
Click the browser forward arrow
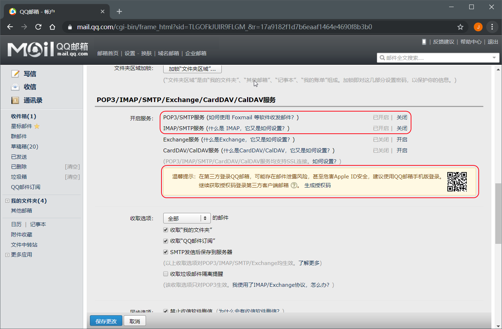(24, 27)
